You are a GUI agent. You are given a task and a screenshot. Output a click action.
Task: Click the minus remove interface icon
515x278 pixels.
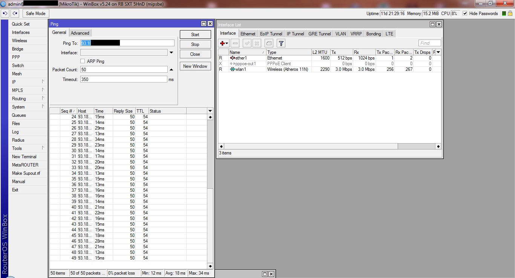[235, 43]
